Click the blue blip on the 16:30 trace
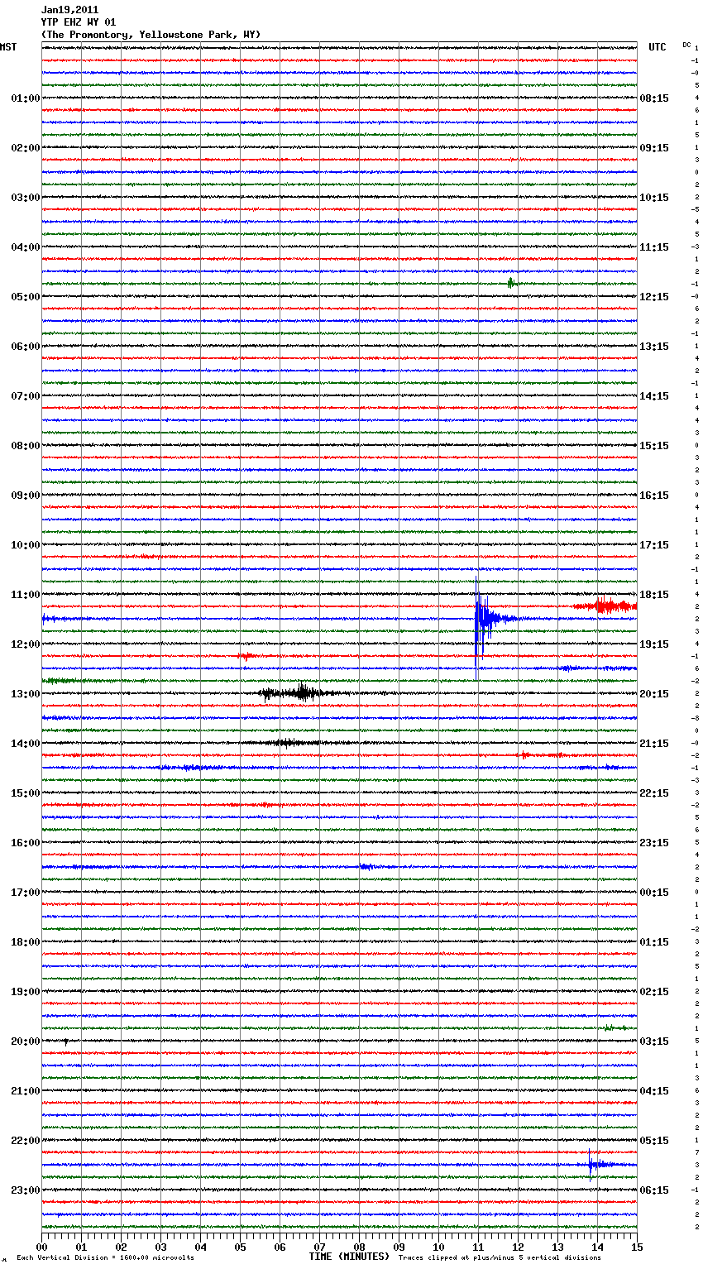703x1269 pixels. (367, 867)
